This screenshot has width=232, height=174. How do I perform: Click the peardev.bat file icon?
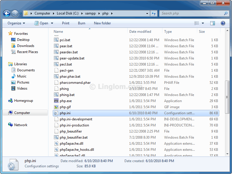click(x=56, y=52)
